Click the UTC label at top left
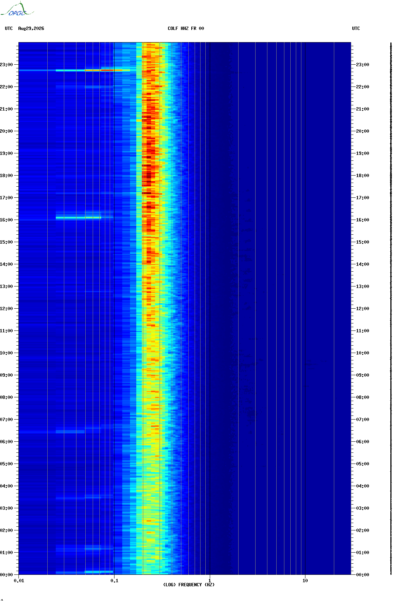The width and height of the screenshot is (407, 604). point(9,28)
